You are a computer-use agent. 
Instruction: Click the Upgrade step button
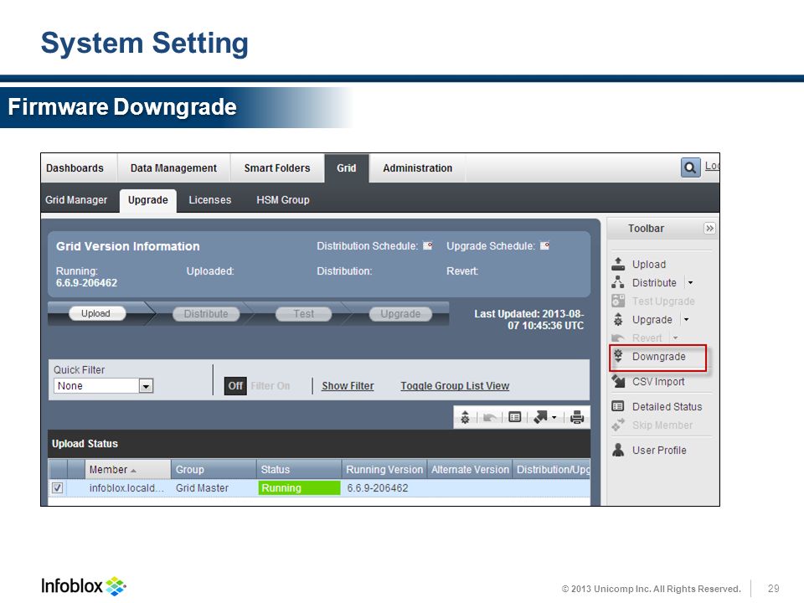400,314
